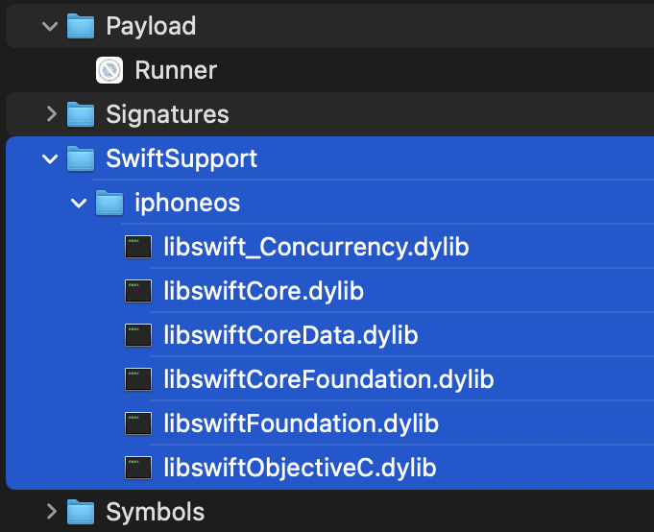Select the libswiftObjectiveC.dylib file name
This screenshot has width=654, height=532.
[300, 468]
